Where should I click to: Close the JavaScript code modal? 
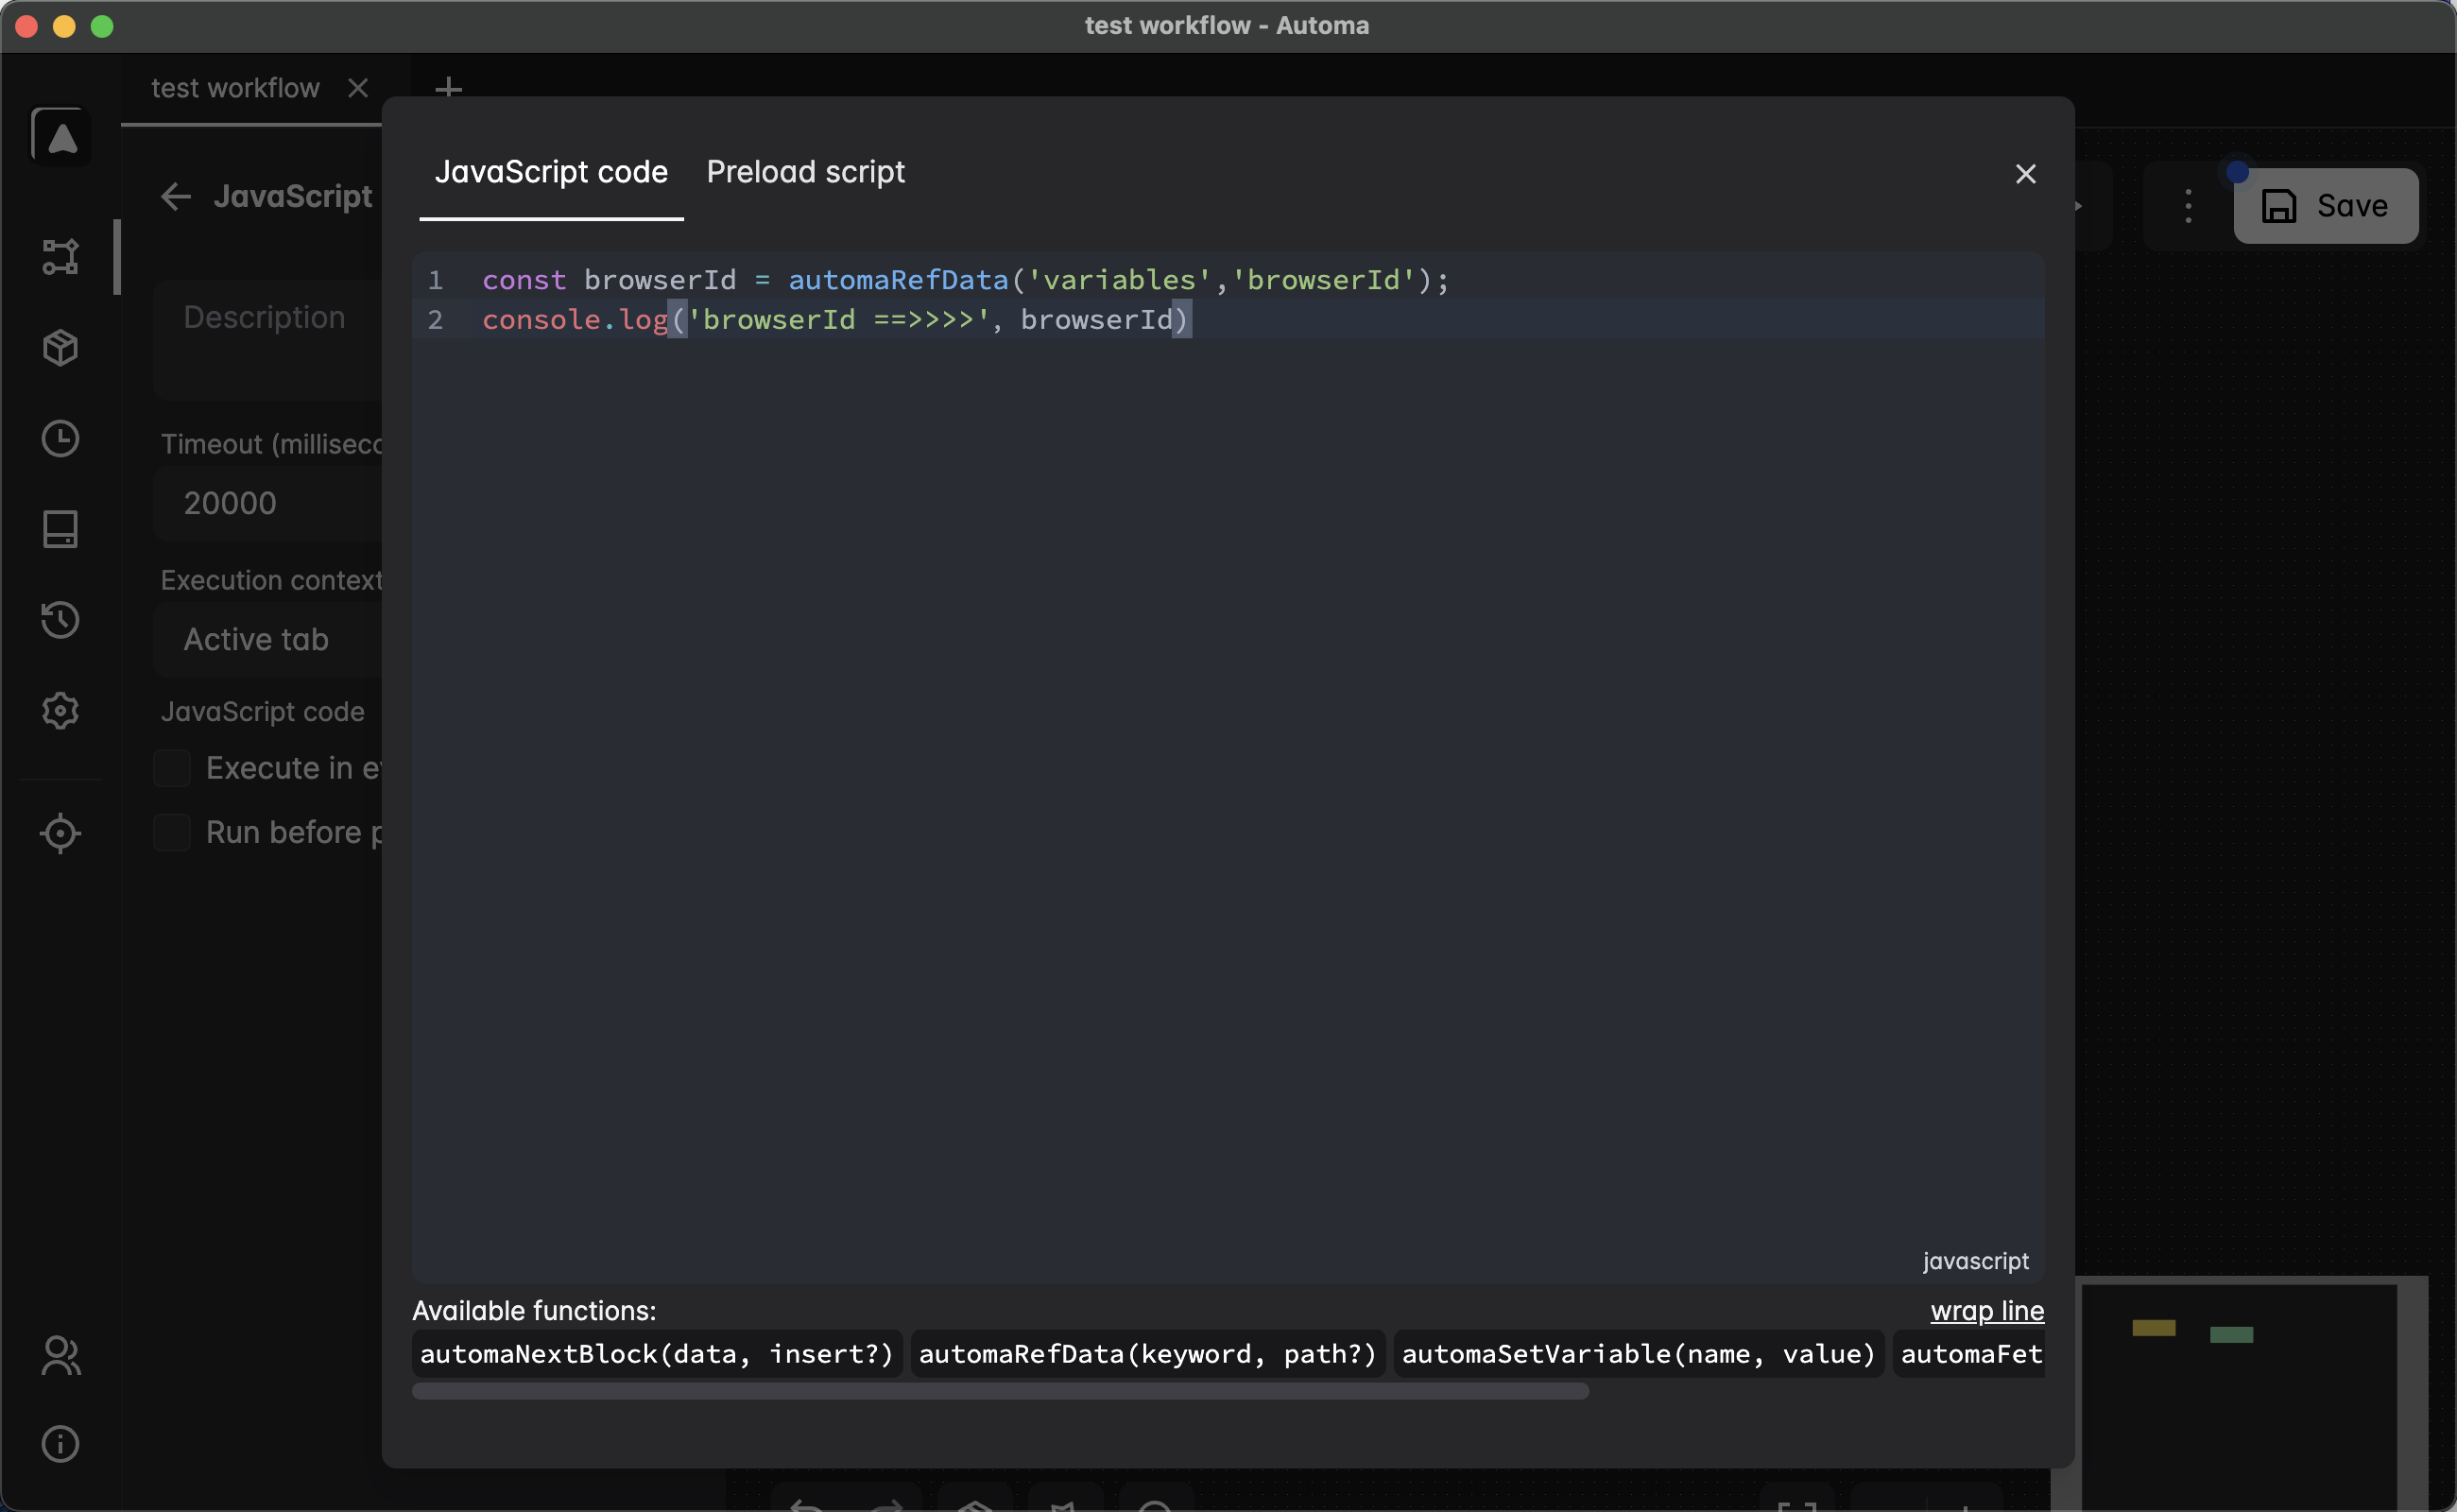[x=2026, y=174]
